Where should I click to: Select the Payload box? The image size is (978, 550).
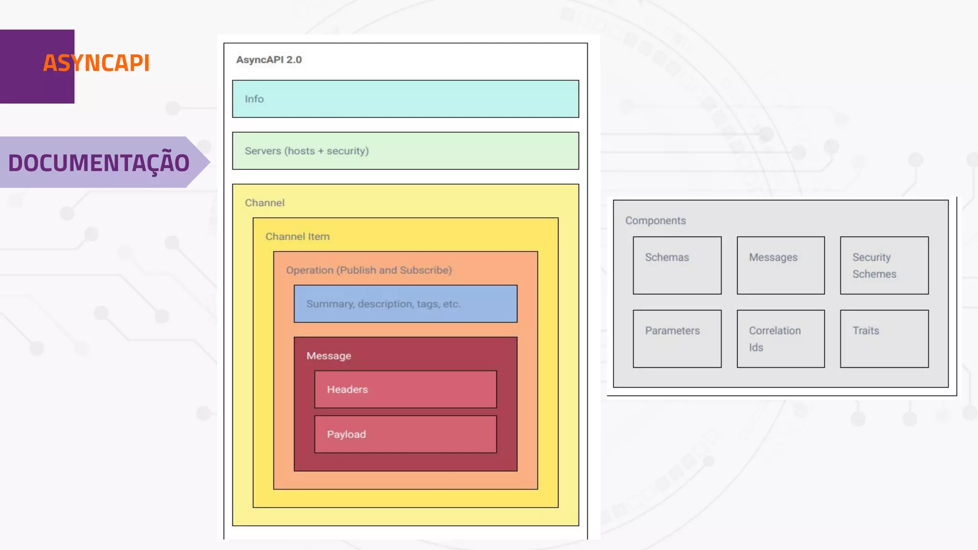405,434
